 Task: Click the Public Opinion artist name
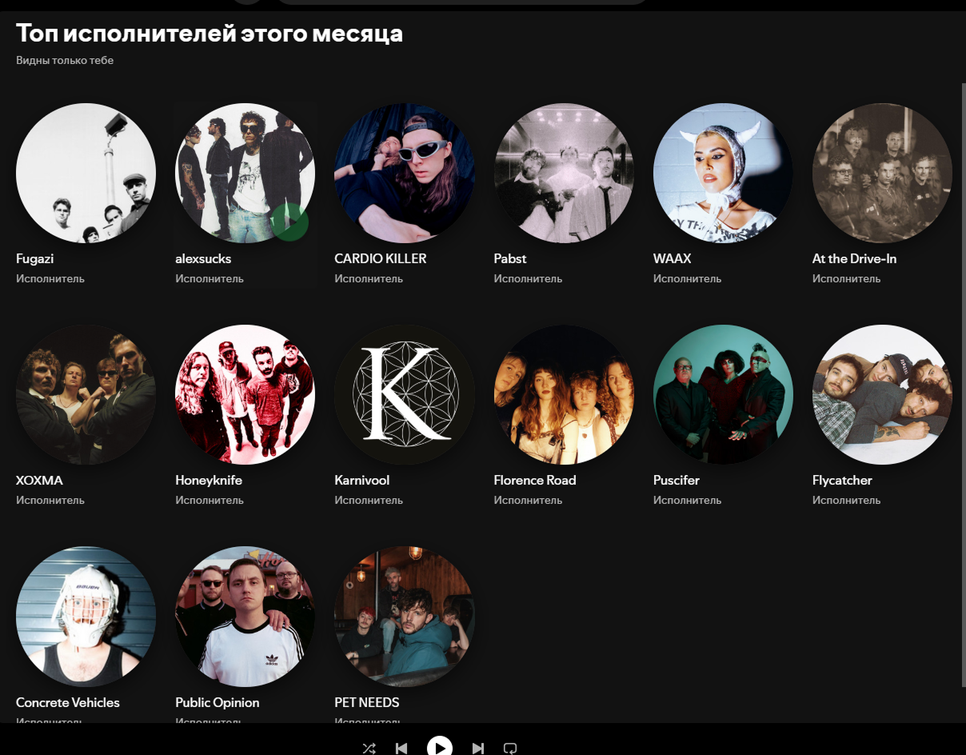218,702
